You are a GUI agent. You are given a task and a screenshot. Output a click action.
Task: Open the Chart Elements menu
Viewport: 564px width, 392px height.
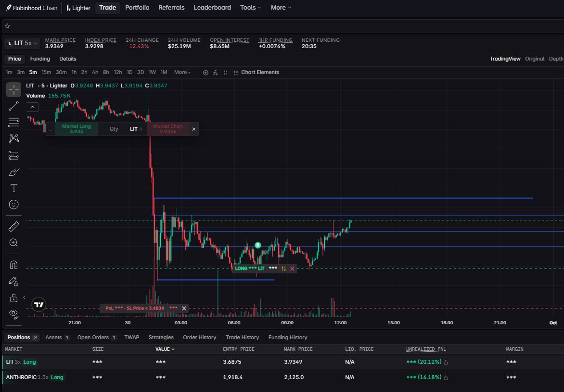coord(256,73)
